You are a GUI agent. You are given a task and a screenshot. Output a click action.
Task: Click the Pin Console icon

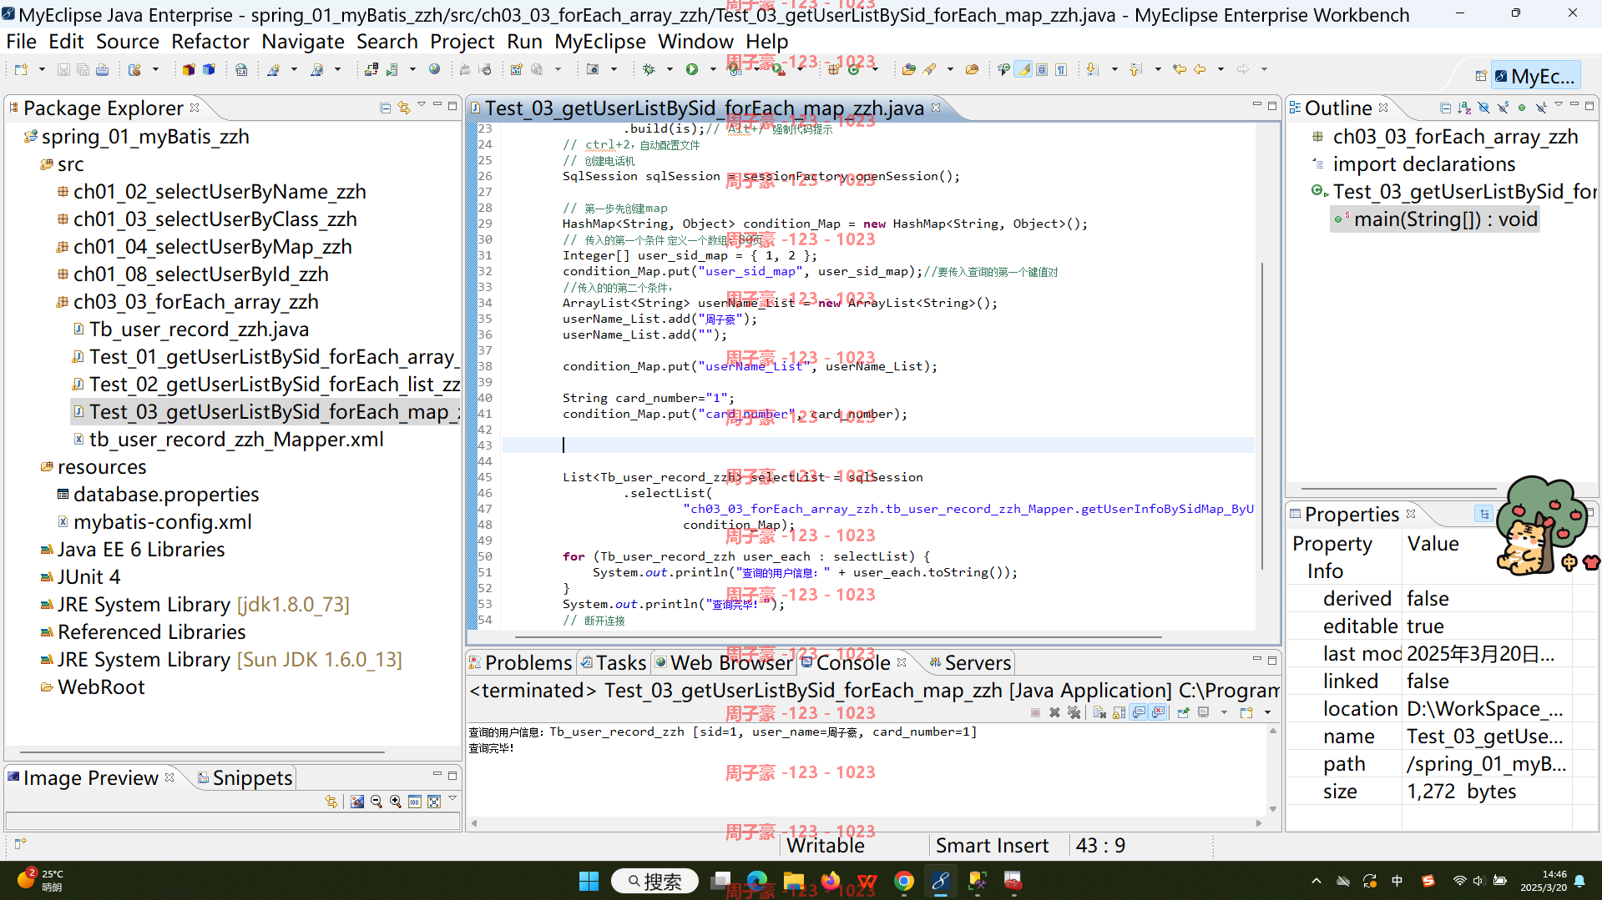[1183, 712]
